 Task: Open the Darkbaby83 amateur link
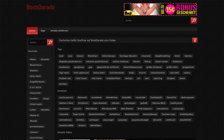tap(156, 97)
